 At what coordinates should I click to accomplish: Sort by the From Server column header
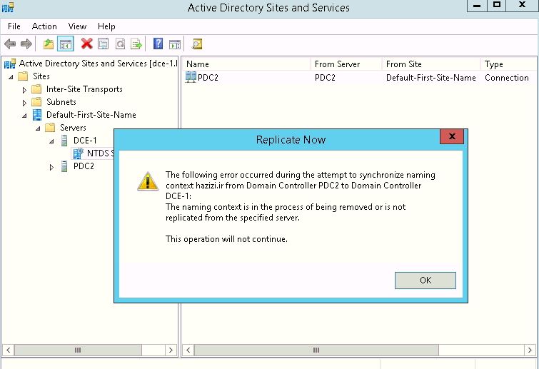point(346,64)
